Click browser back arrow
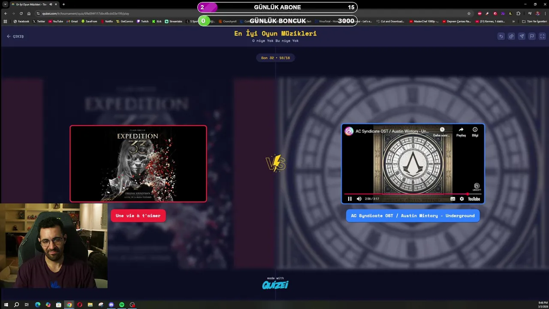This screenshot has height=309, width=549. (6, 13)
